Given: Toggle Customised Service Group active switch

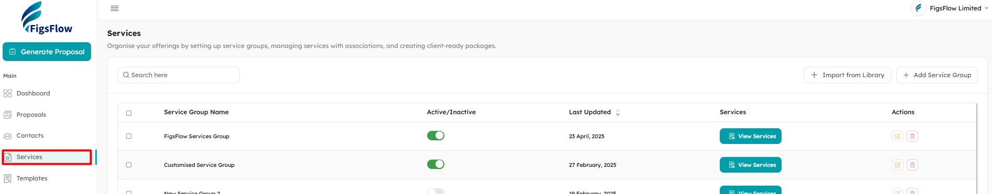Looking at the screenshot, I should point(436,164).
